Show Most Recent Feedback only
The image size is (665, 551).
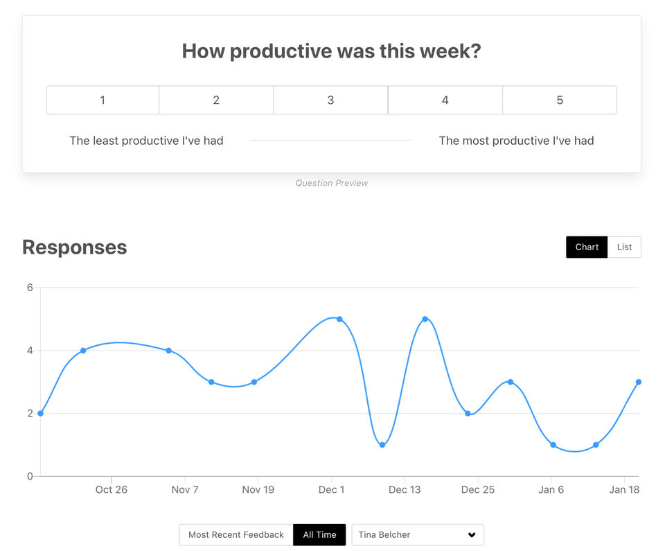[236, 535]
